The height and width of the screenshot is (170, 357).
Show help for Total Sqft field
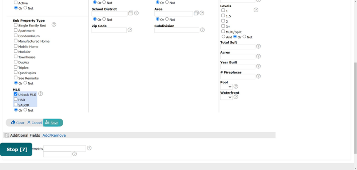258,46
